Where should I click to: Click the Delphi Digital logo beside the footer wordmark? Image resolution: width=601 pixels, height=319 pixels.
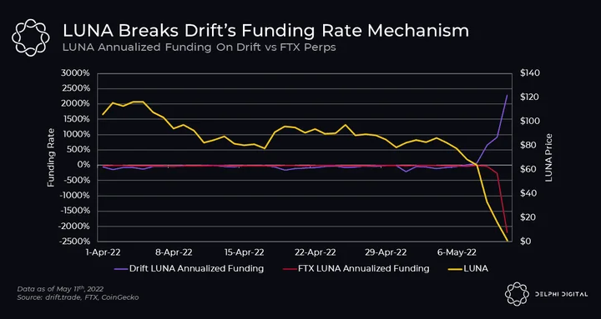(x=517, y=294)
